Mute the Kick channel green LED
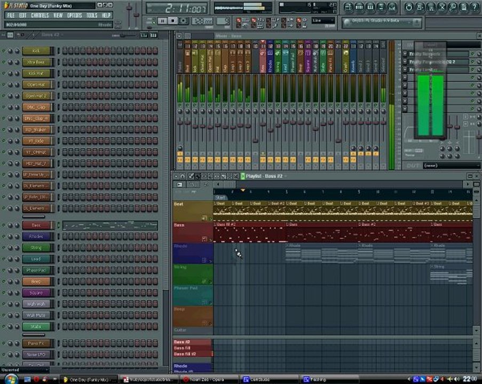 coord(4,51)
